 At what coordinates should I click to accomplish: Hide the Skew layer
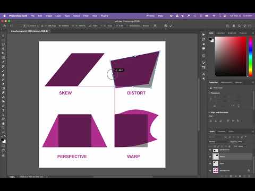coord(210,163)
